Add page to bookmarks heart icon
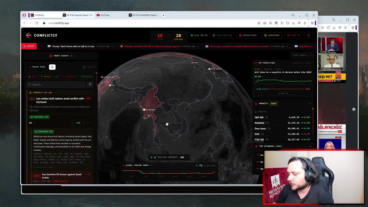368x207 pixels. (x=287, y=23)
